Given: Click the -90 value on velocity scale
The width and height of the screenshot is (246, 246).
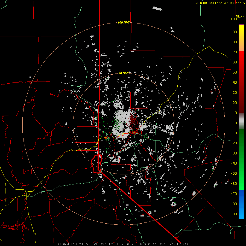Looking at the screenshot, I should tap(234, 214).
